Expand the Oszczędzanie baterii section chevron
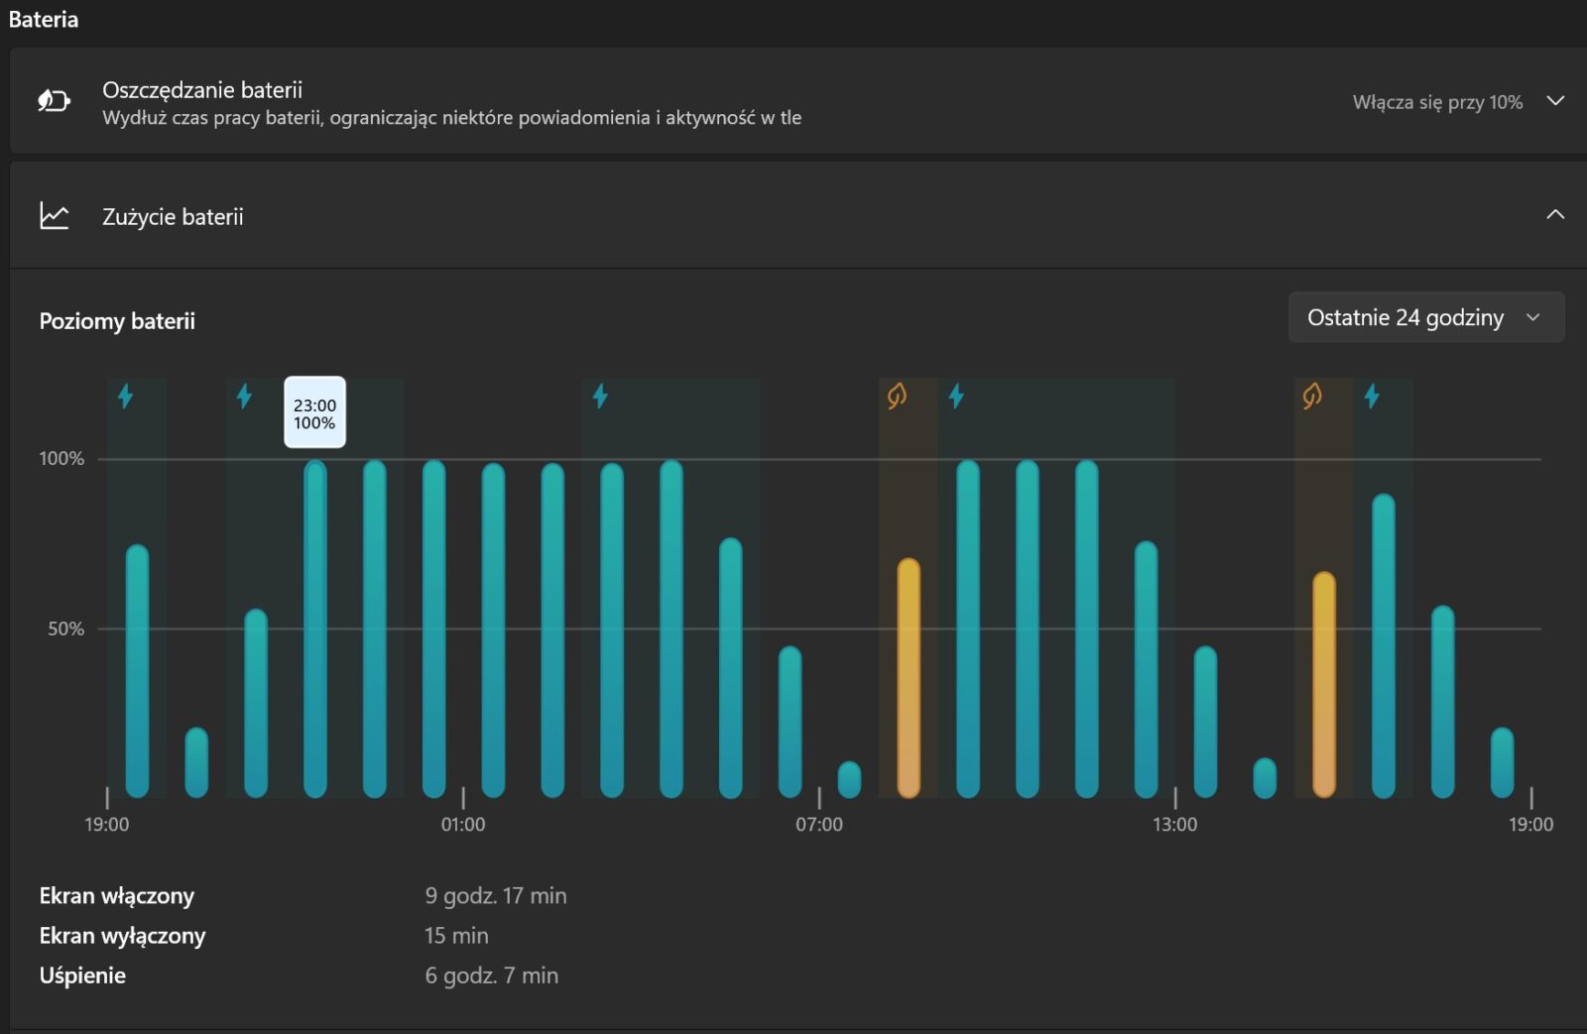The height and width of the screenshot is (1034, 1587). point(1555,101)
